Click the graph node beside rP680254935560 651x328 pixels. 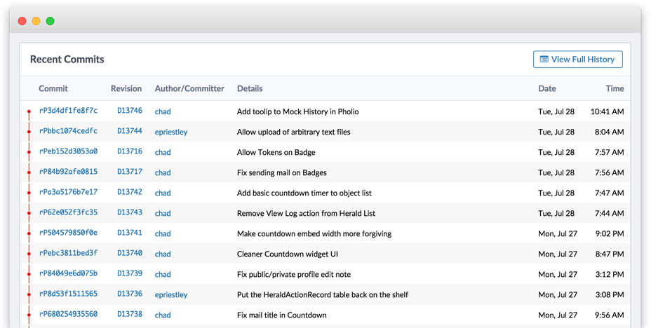click(29, 315)
